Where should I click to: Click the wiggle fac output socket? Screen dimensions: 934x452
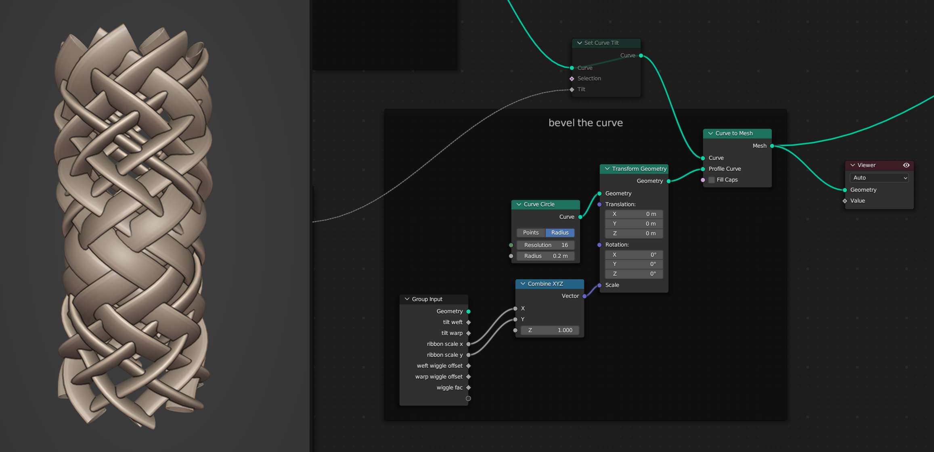coord(469,388)
